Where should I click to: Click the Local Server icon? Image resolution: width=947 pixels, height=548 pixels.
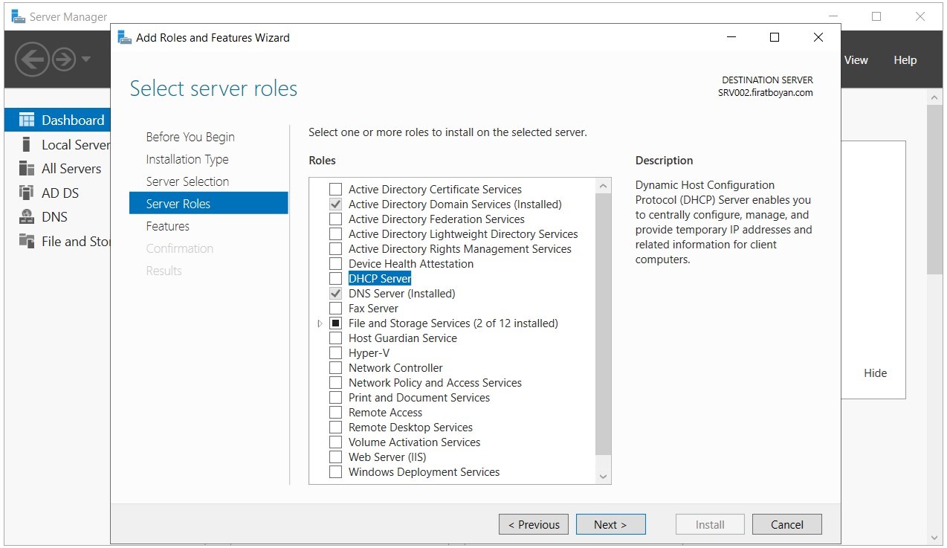click(27, 144)
